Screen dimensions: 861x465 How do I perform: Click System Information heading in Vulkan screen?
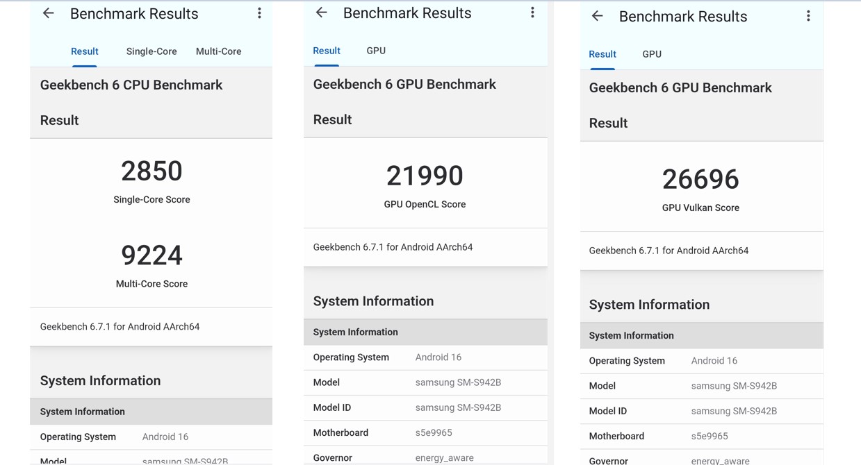[649, 305]
